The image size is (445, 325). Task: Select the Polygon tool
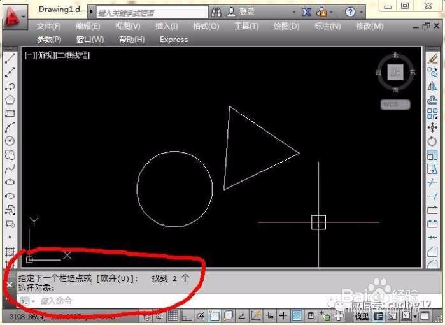tap(10, 99)
